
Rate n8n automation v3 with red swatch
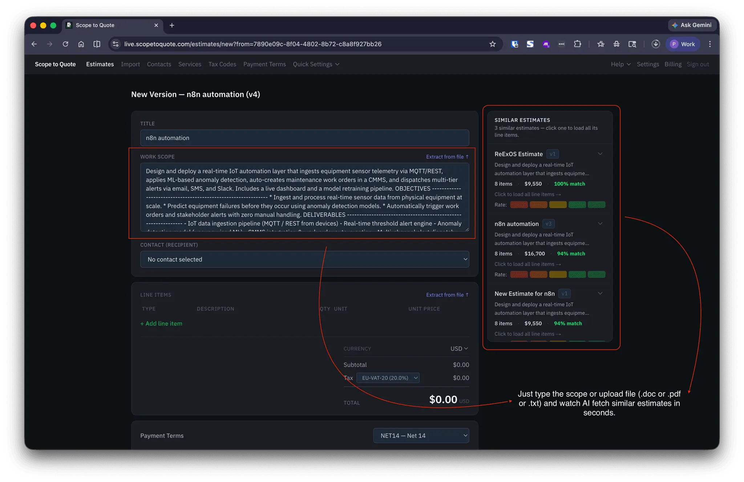519,274
